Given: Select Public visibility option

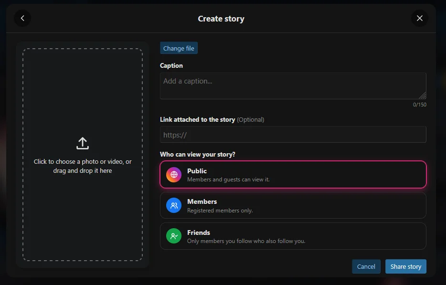Looking at the screenshot, I should tap(293, 175).
